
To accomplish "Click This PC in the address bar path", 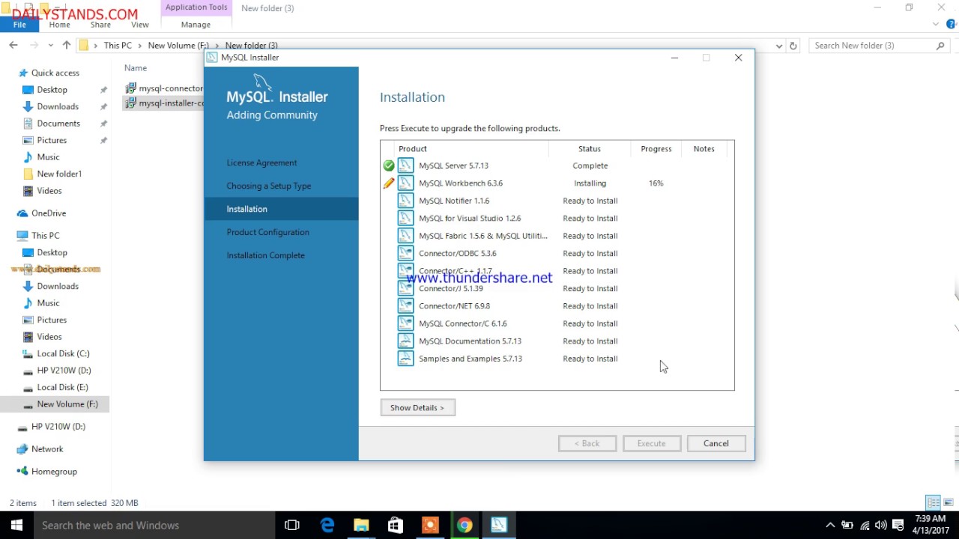I will click(118, 46).
